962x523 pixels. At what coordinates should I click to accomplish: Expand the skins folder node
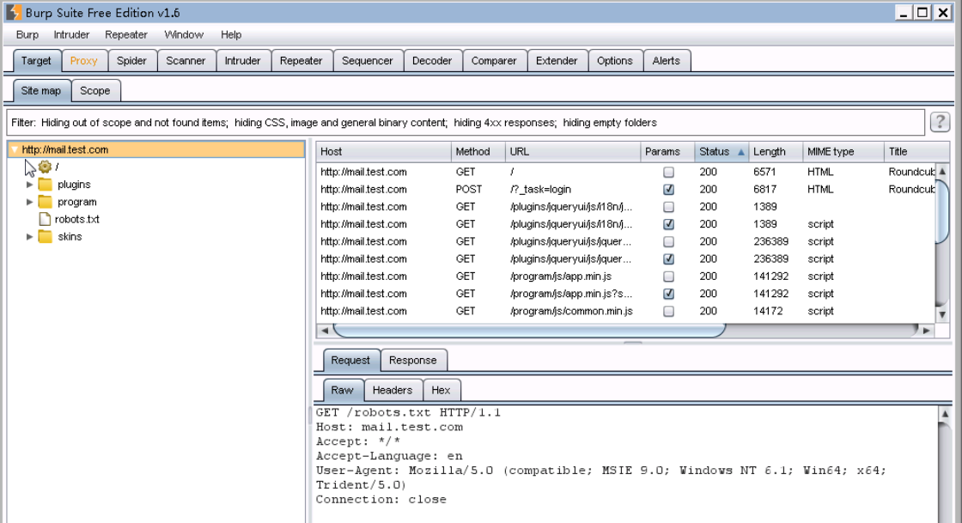(29, 237)
